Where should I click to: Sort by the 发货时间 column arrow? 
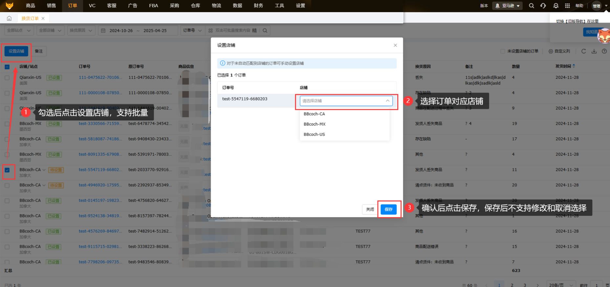574,66
